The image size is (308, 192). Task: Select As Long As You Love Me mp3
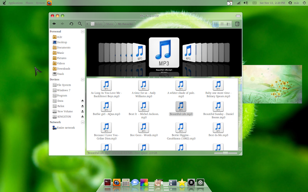point(106,89)
